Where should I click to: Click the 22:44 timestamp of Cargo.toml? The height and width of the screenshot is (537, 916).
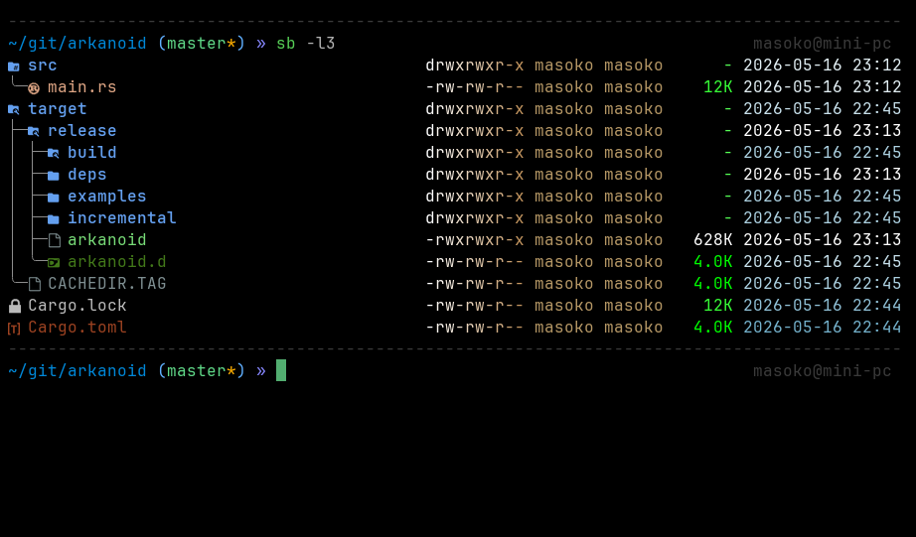(x=877, y=327)
